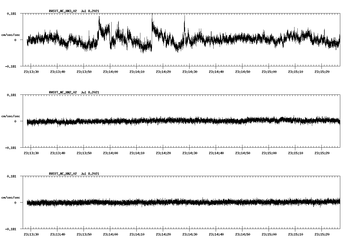
Task: Choose 23:15:20 time label under HNZ plot
Action: pos(322,234)
